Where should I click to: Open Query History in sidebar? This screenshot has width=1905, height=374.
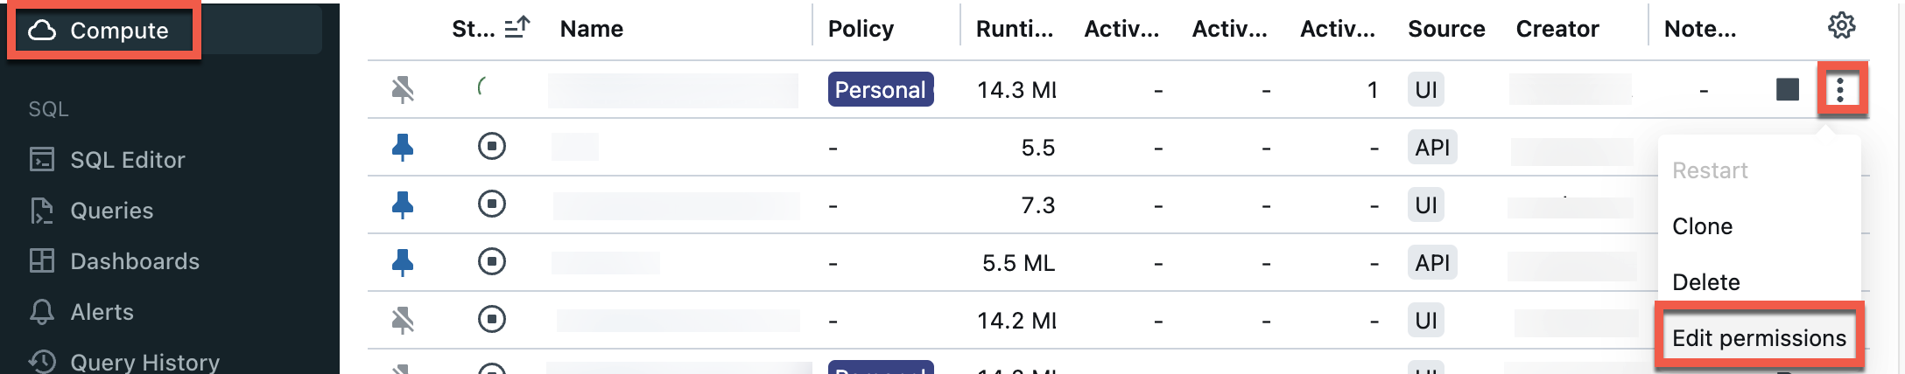(x=144, y=362)
